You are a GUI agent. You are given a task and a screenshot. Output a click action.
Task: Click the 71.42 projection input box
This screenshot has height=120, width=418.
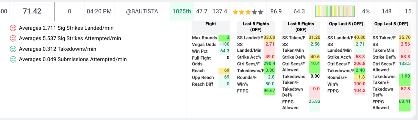(32, 11)
